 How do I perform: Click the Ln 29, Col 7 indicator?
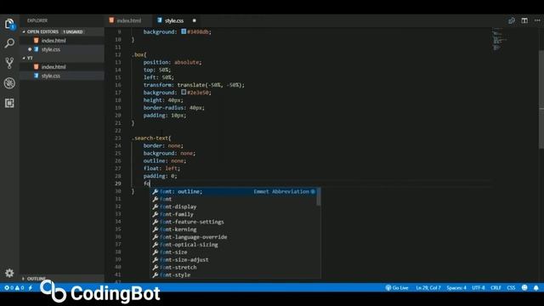click(428, 288)
